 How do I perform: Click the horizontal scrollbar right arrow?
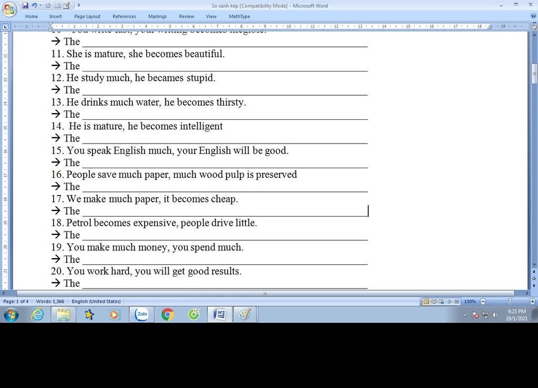pyautogui.click(x=527, y=293)
